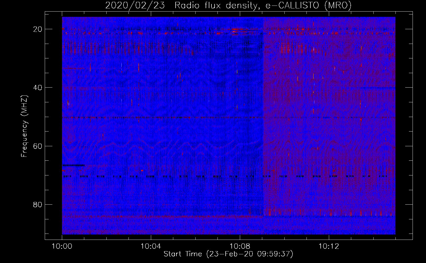The width and height of the screenshot is (426, 263).
Task: Click the '20' frequency tick label
Action: (x=38, y=29)
